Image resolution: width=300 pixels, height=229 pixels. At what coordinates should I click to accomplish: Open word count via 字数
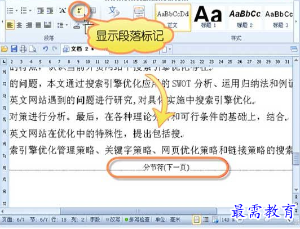coord(95,220)
